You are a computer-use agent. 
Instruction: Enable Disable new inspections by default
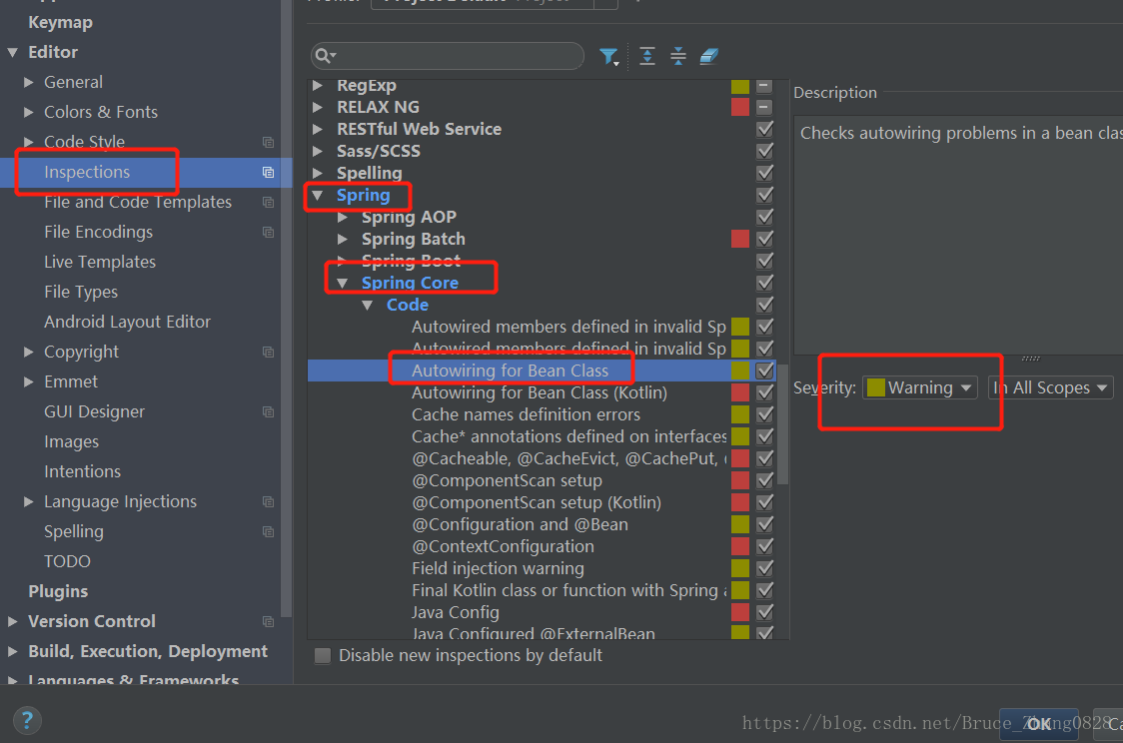point(323,656)
